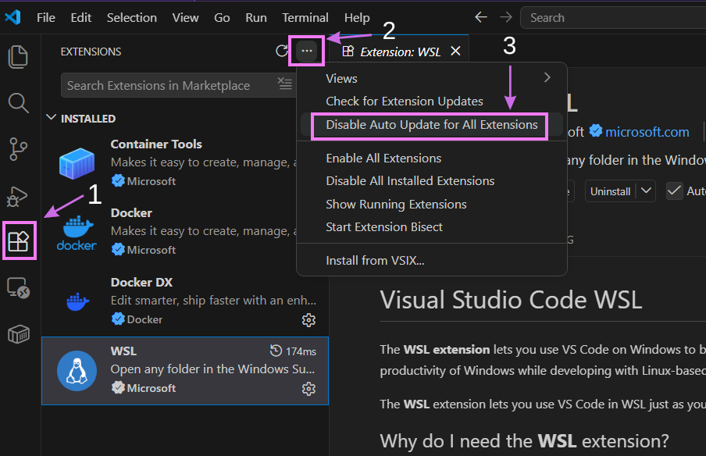Viewport: 706px width, 456px height.
Task: Click the Visual Studio Code WSL heading
Action: [x=511, y=300]
